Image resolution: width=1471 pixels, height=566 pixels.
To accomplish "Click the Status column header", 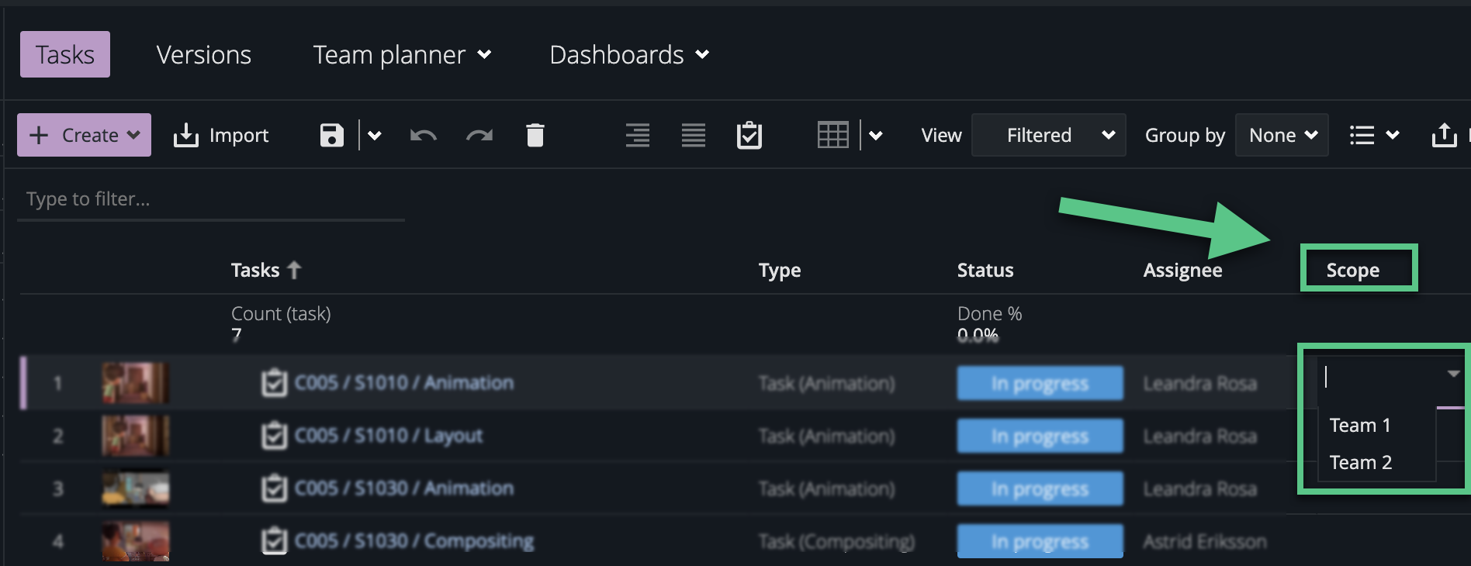I will pyautogui.click(x=985, y=270).
